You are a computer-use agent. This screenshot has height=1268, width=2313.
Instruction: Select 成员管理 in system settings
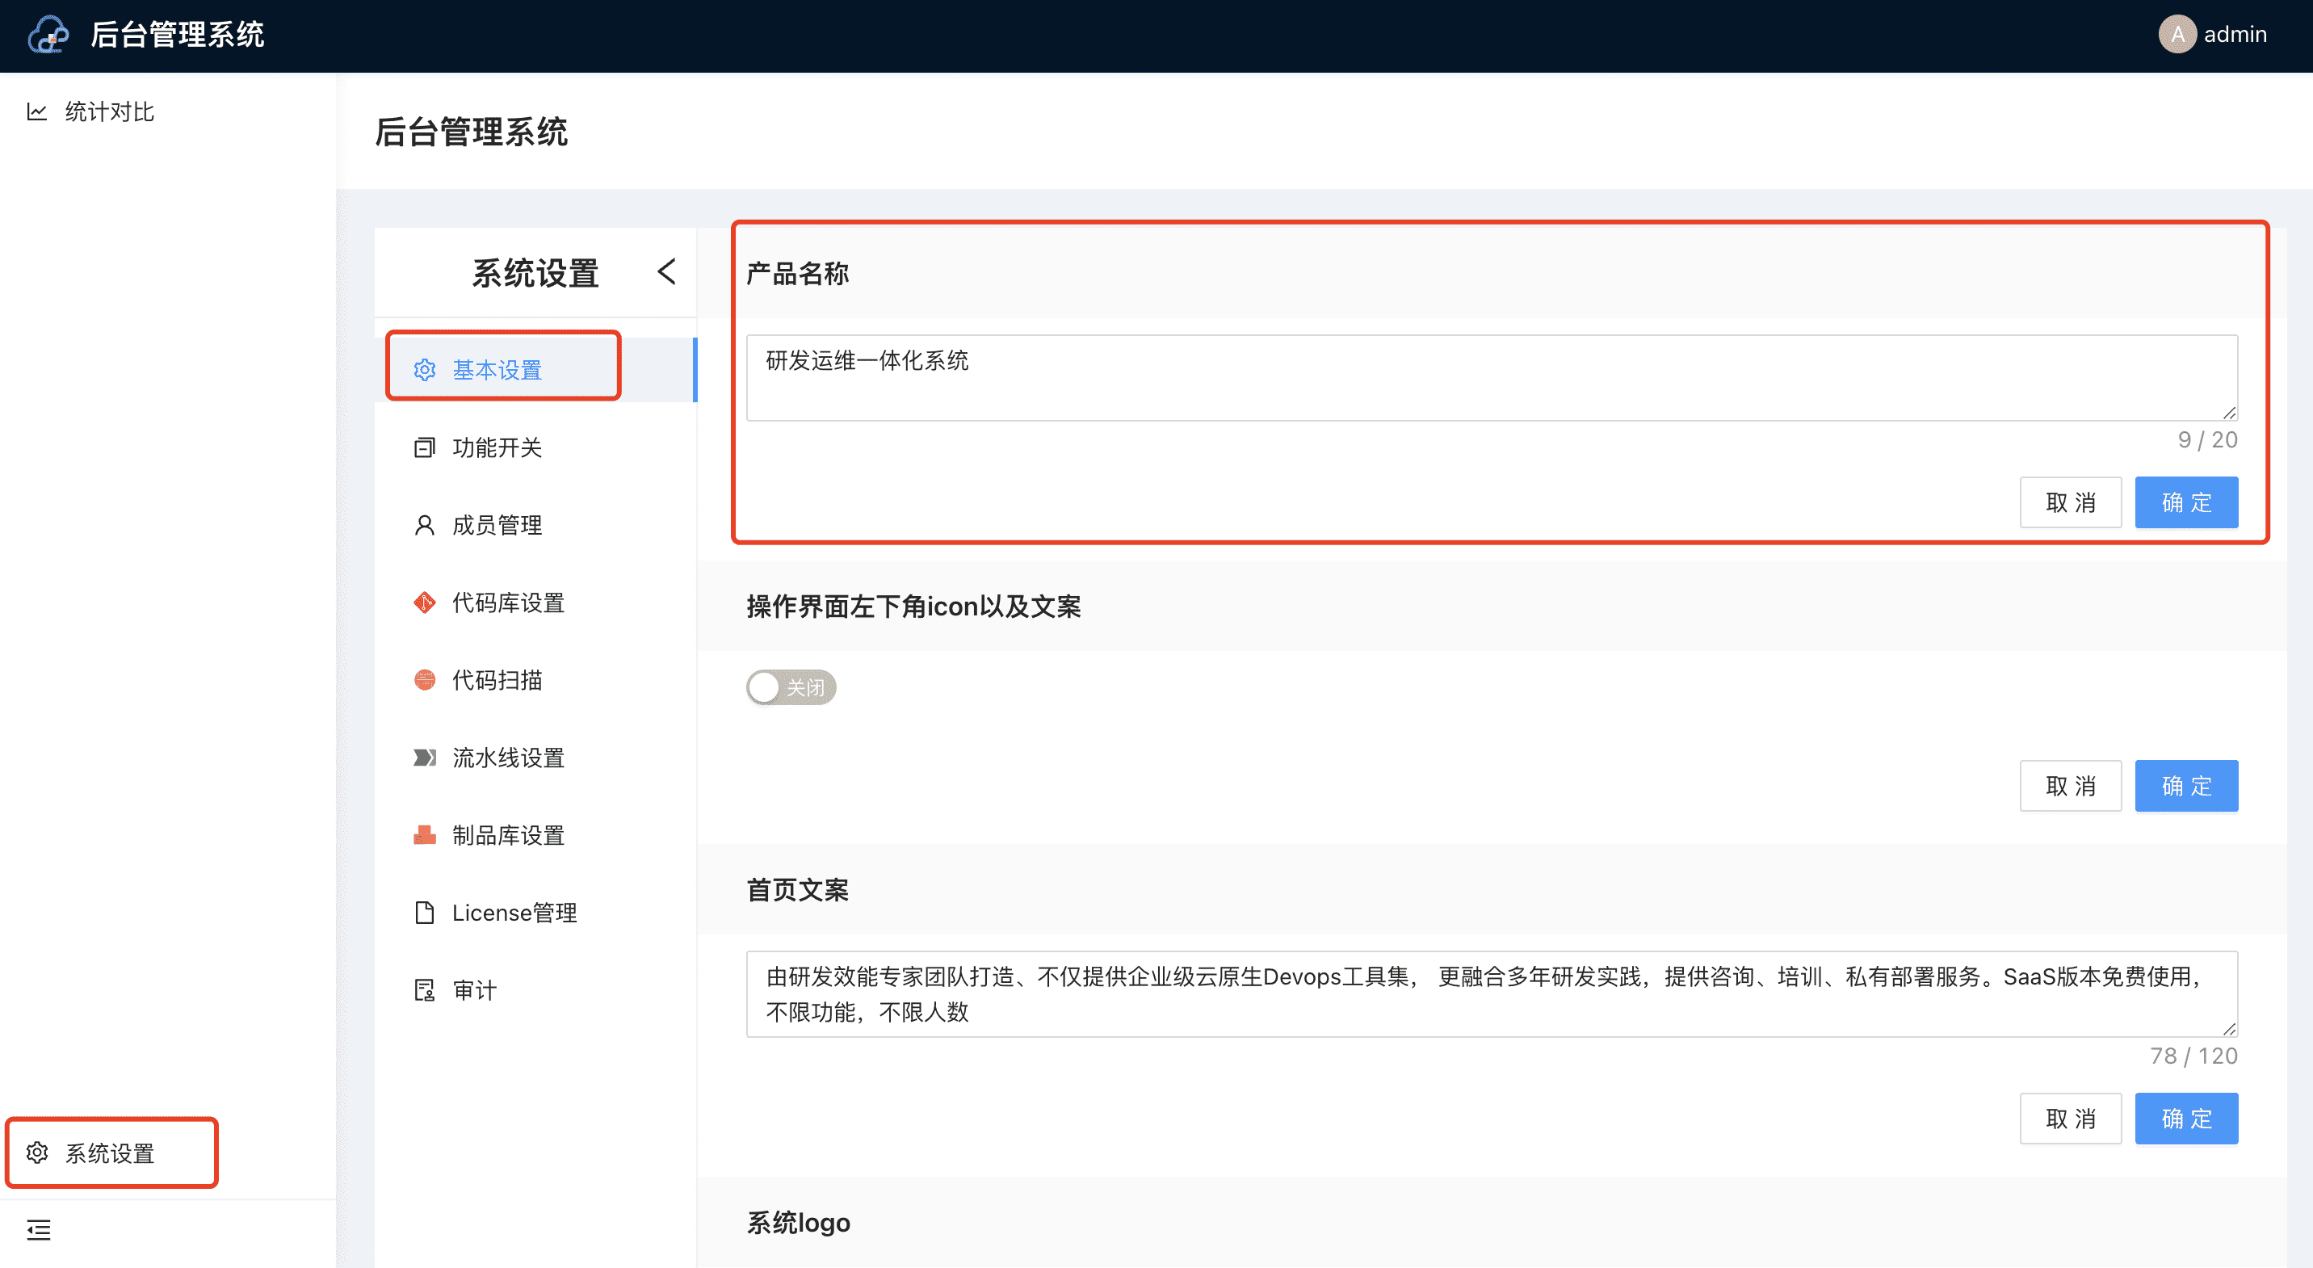pyautogui.click(x=496, y=524)
